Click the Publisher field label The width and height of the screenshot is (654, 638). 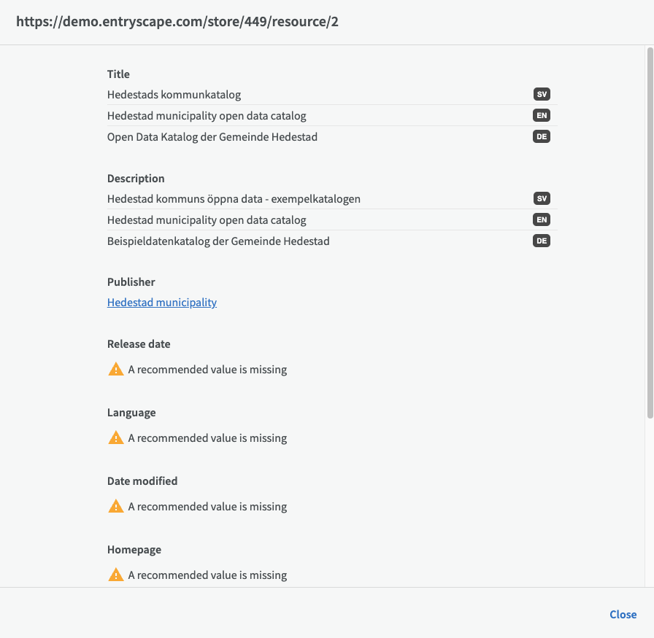tap(131, 282)
